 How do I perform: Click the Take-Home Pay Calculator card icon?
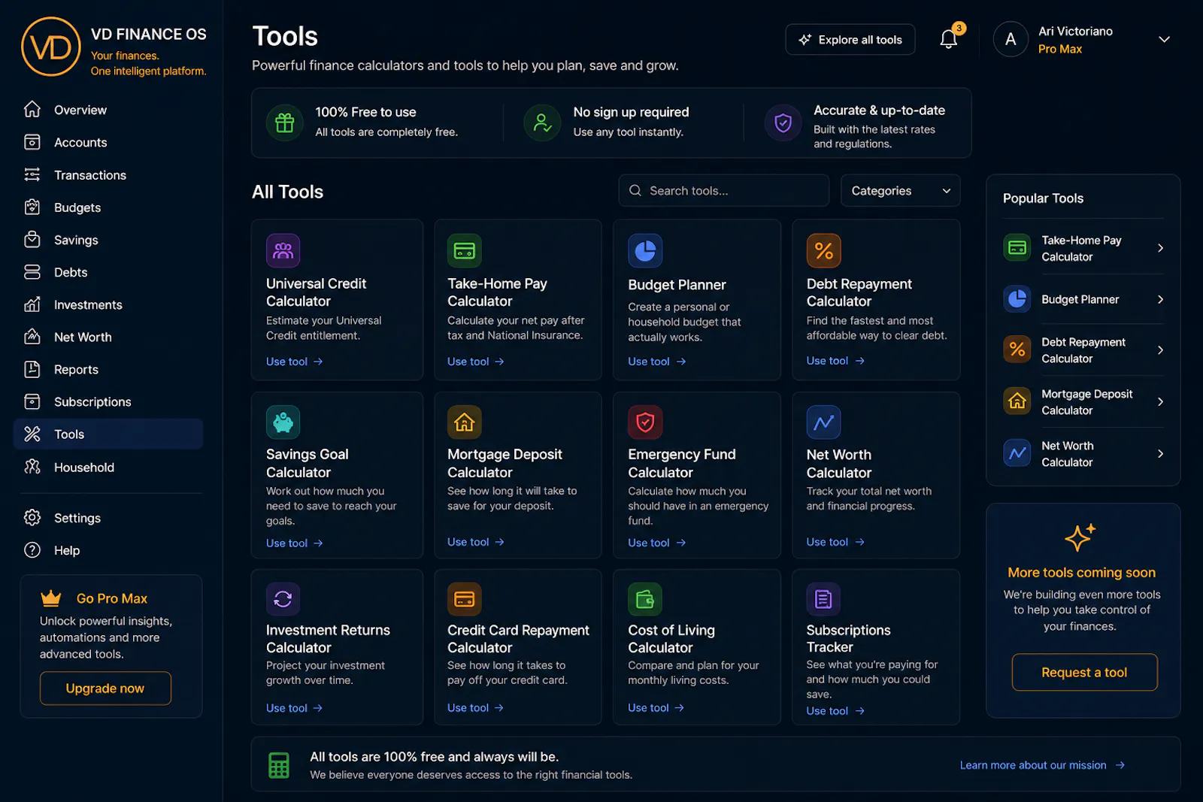[465, 251]
